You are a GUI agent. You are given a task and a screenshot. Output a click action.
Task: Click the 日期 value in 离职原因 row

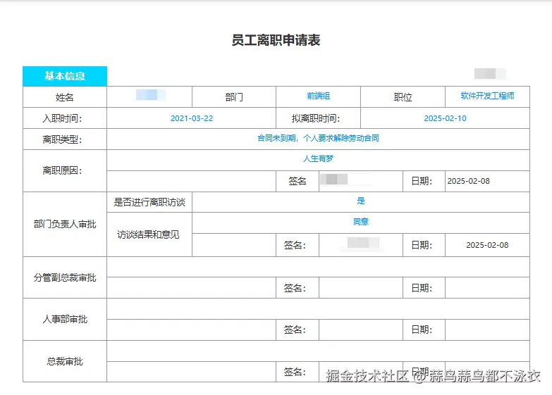point(487,181)
